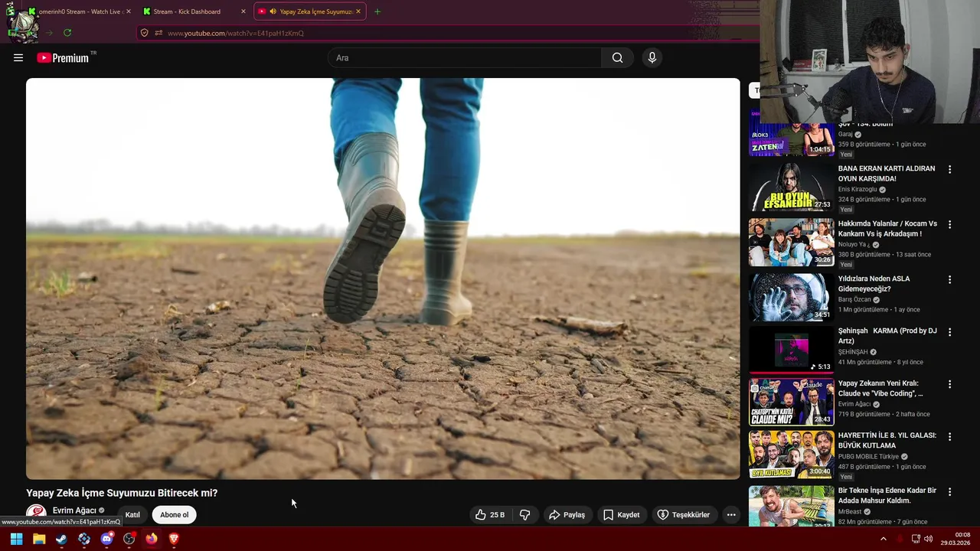Switch to Stream - Kick Dashboard tab

coord(194,11)
